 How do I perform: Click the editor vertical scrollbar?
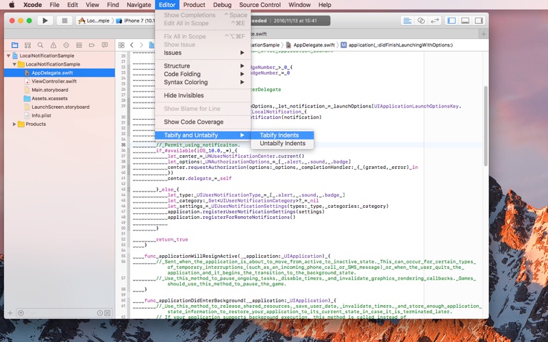[486, 127]
